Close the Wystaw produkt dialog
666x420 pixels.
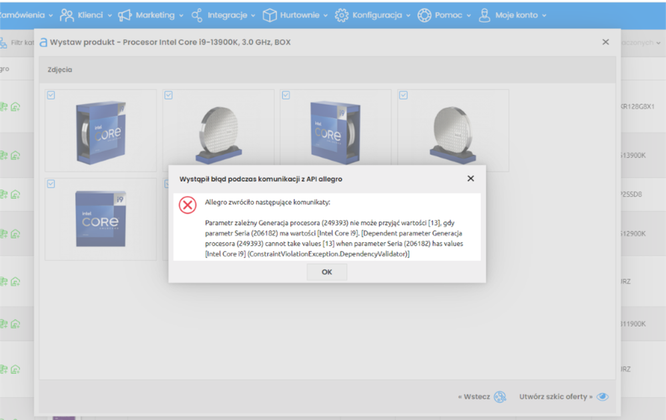606,42
